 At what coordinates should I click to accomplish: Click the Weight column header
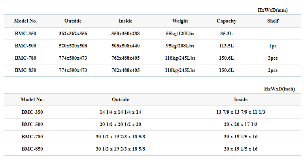click(180, 21)
